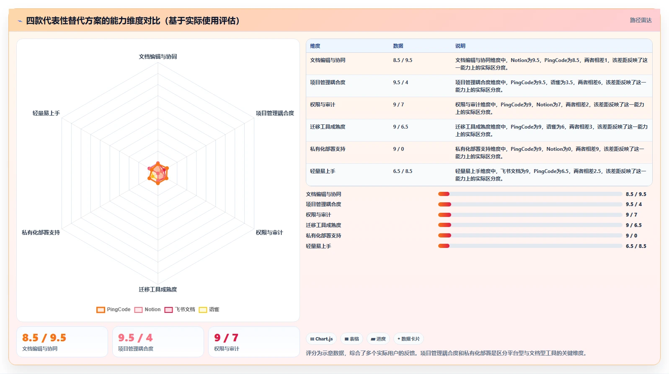
Task: Toggle PingCode series in radar legend
Action: tap(114, 310)
